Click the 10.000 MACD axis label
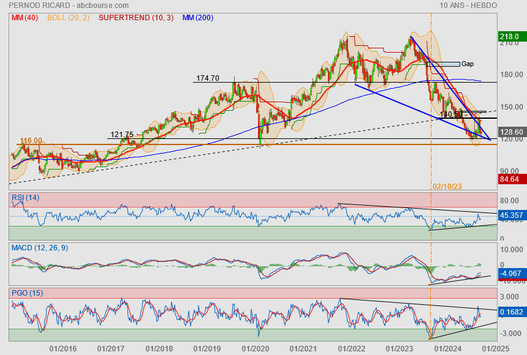Screen dimensions: 527x355 coord(512,250)
